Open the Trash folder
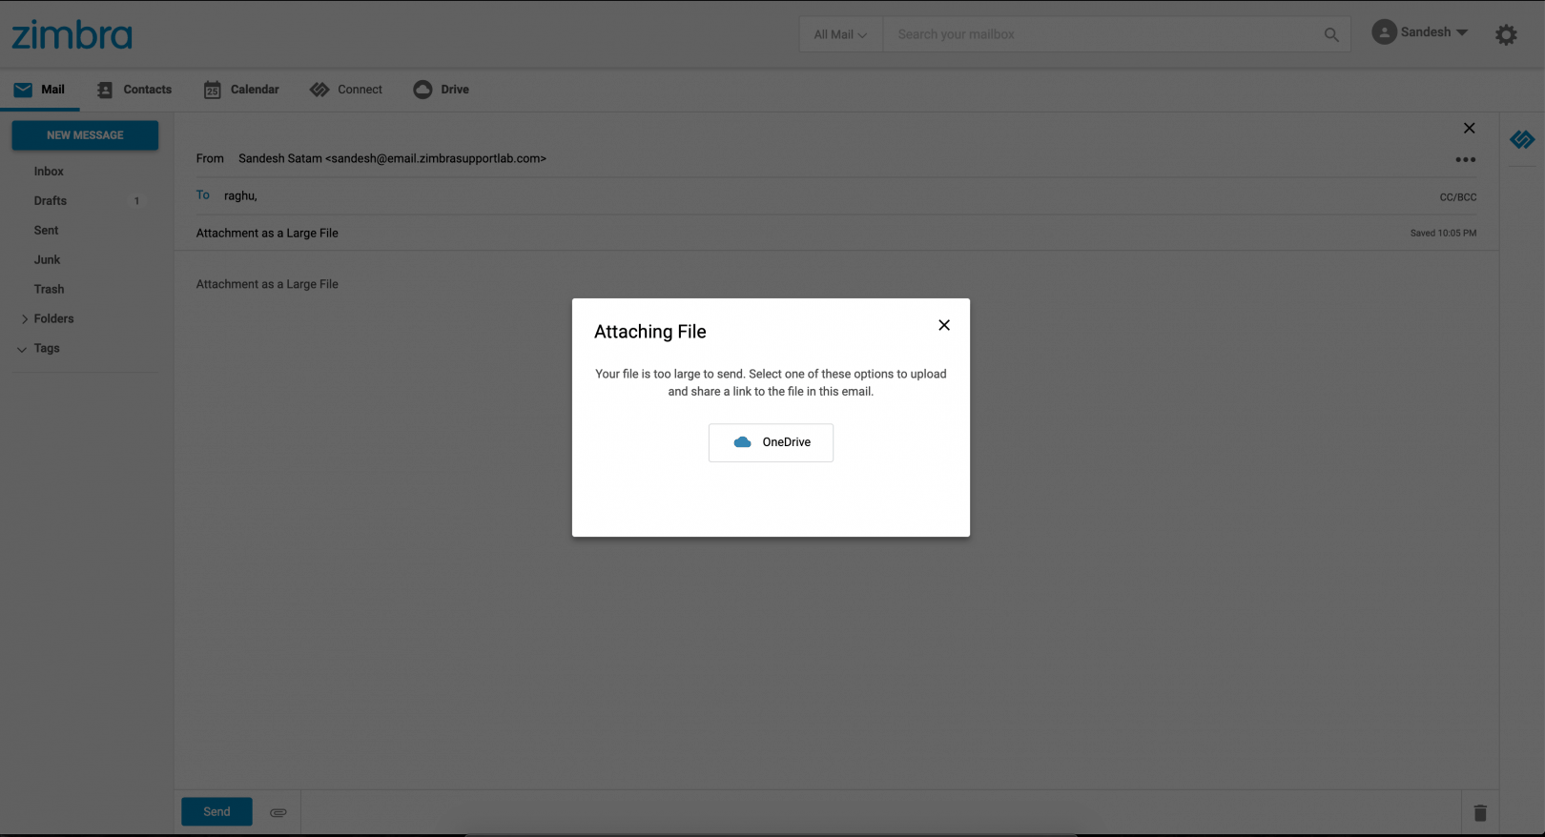 click(x=50, y=290)
